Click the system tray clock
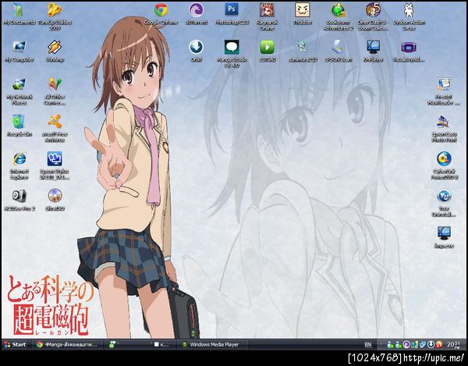 (x=453, y=345)
